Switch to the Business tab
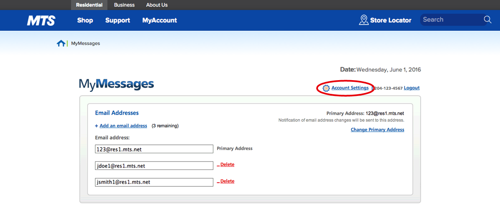The width and height of the screenshot is (500, 223). [124, 5]
